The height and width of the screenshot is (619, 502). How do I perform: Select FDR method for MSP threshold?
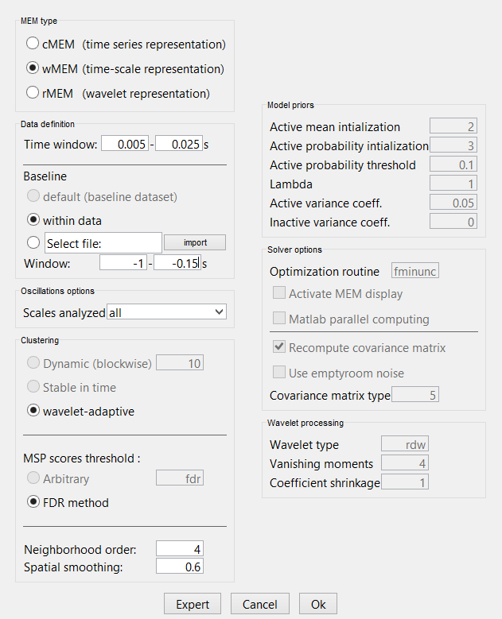pos(33,501)
